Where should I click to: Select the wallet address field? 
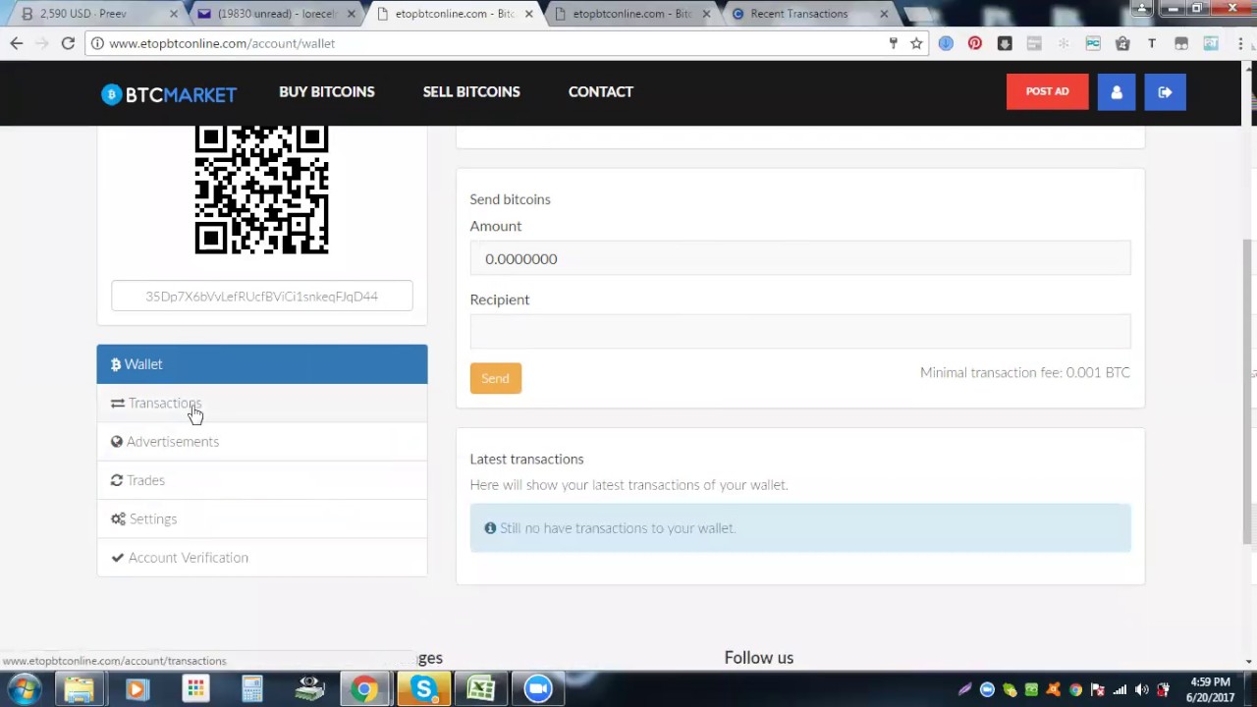coord(262,297)
